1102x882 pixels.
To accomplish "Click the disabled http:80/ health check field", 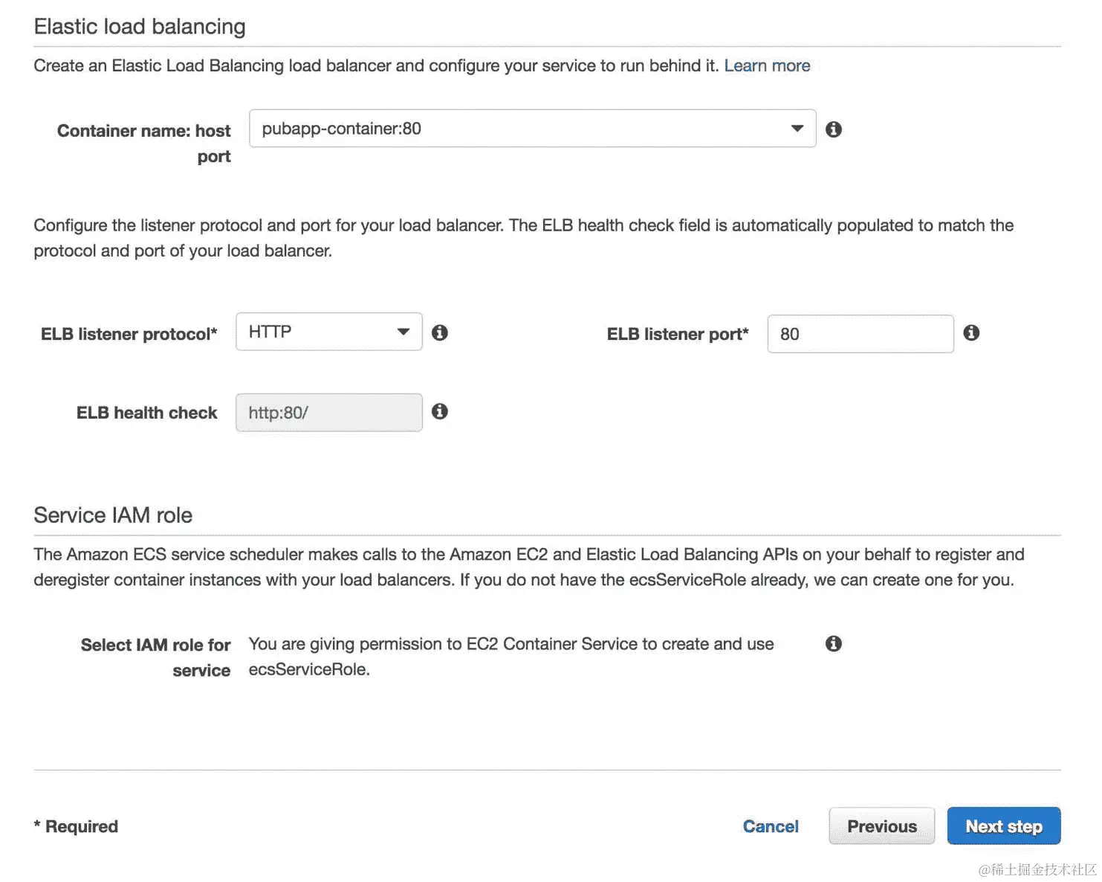I will (328, 413).
